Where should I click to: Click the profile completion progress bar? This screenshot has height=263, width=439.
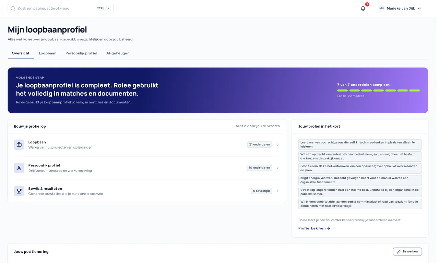click(378, 90)
